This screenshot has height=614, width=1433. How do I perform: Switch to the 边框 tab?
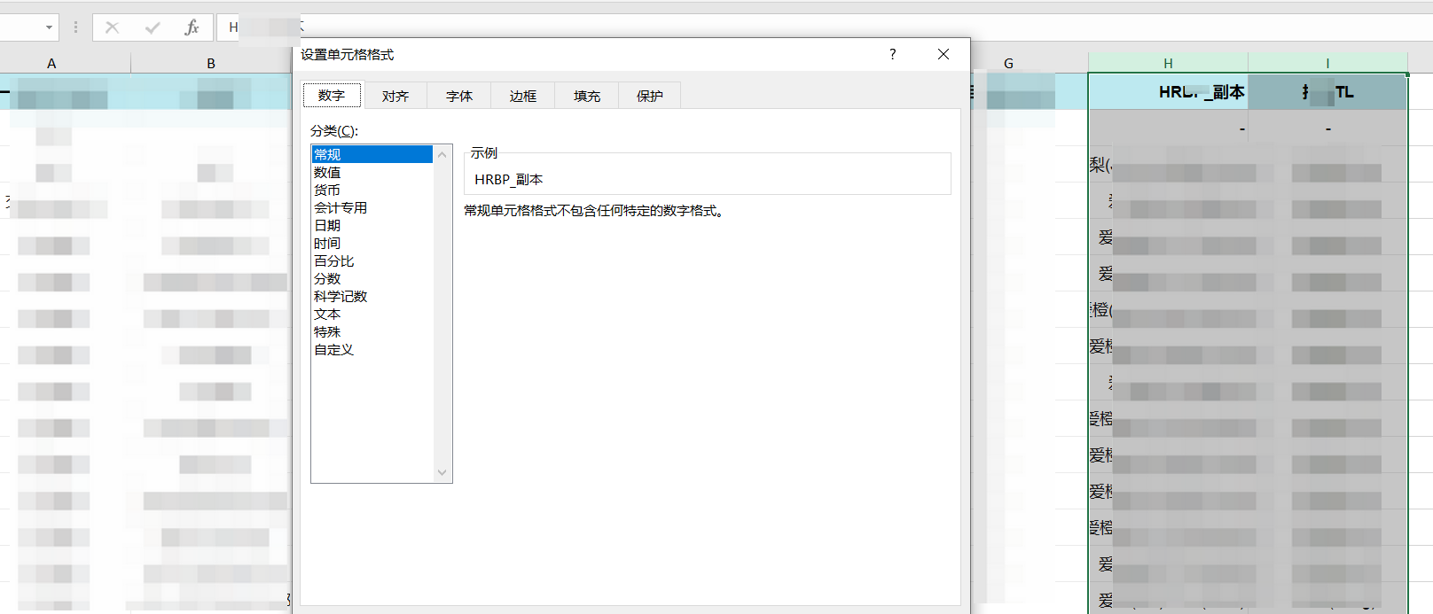[523, 96]
